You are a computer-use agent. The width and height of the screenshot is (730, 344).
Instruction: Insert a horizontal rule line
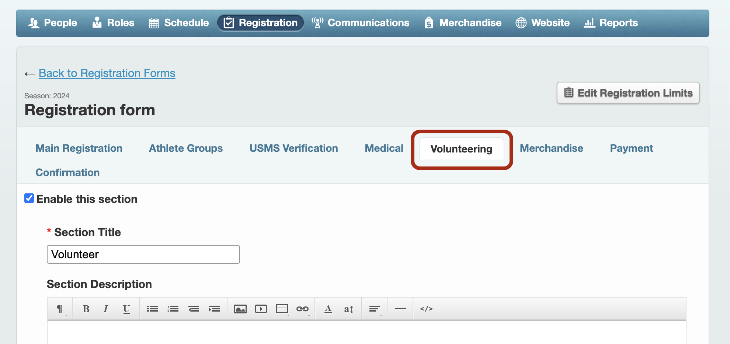coord(400,309)
